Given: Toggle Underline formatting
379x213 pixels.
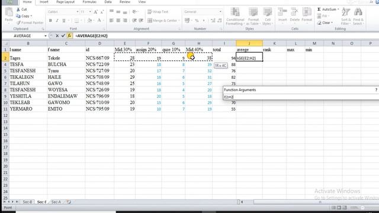Looking at the screenshot, I should 64,21.
